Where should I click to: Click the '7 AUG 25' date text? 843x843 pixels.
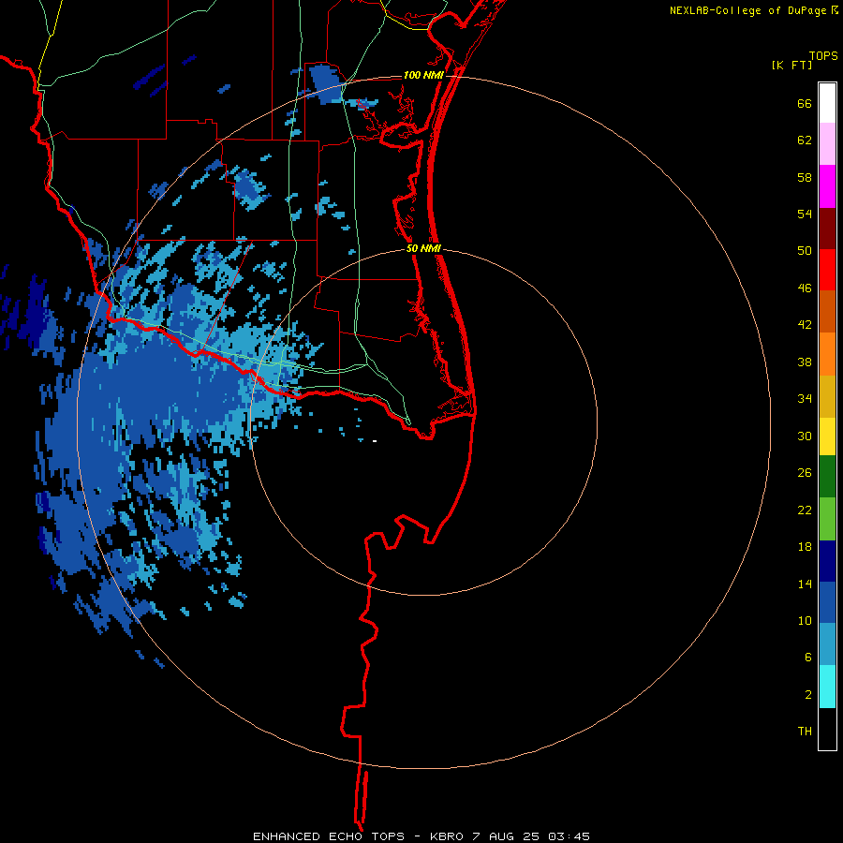(504, 836)
